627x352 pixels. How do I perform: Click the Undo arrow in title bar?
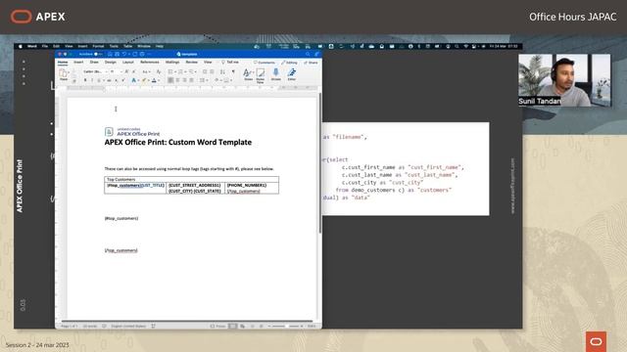[x=124, y=54]
